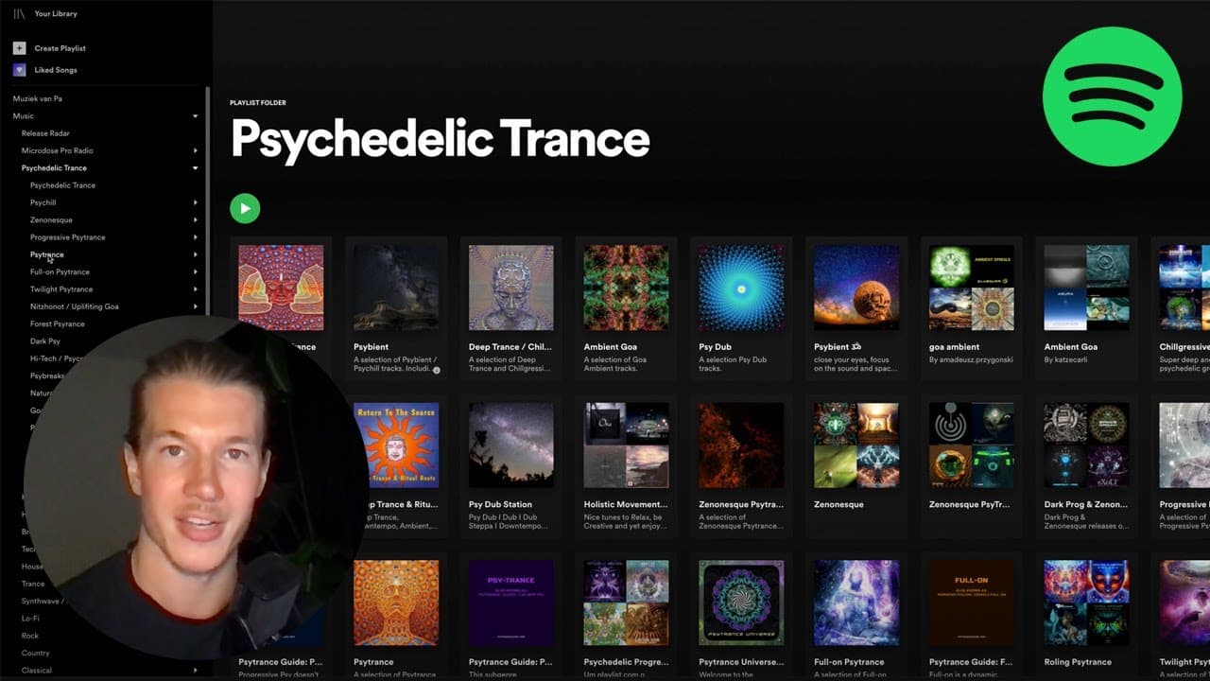The width and height of the screenshot is (1210, 681).
Task: Open Psytrance Universe playlist cover
Action: point(741,603)
